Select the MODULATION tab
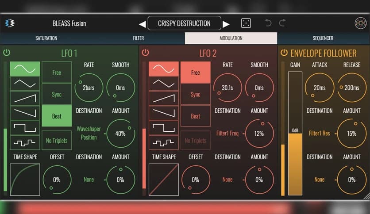 (x=231, y=38)
